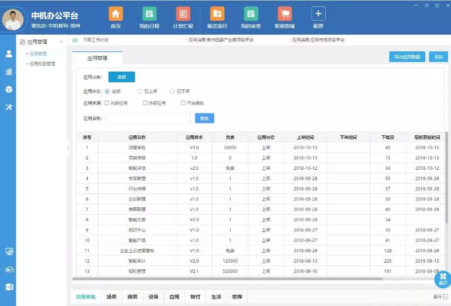
Task: Open 智能商城 shopping cart icon
Action: 285,13
